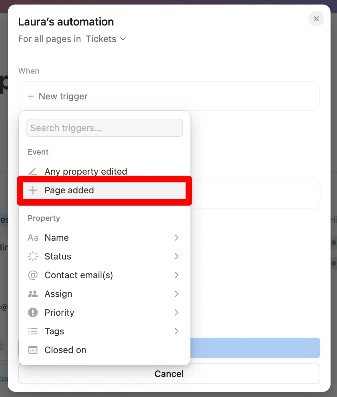Viewport: 337px width, 397px height.
Task: Click the plus icon beside Page added
Action: [x=33, y=190]
